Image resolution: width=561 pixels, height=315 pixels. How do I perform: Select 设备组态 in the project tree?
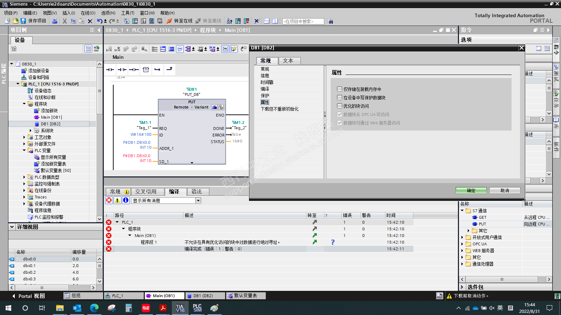coord(43,91)
